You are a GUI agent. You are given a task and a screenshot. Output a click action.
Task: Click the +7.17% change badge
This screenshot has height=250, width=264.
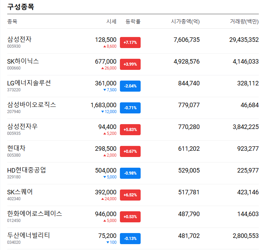click(x=130, y=43)
